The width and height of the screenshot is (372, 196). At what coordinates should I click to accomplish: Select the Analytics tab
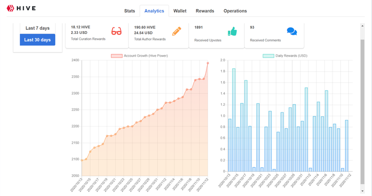(x=154, y=11)
